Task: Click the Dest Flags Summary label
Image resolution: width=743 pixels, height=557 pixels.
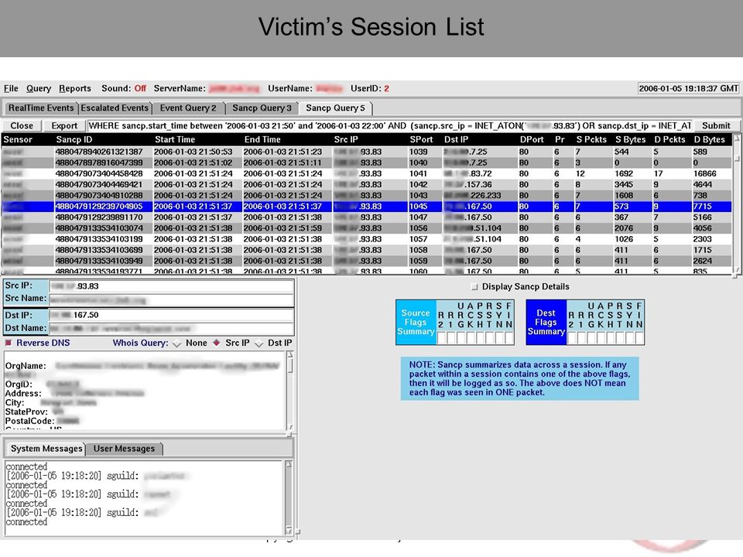Action: [546, 322]
